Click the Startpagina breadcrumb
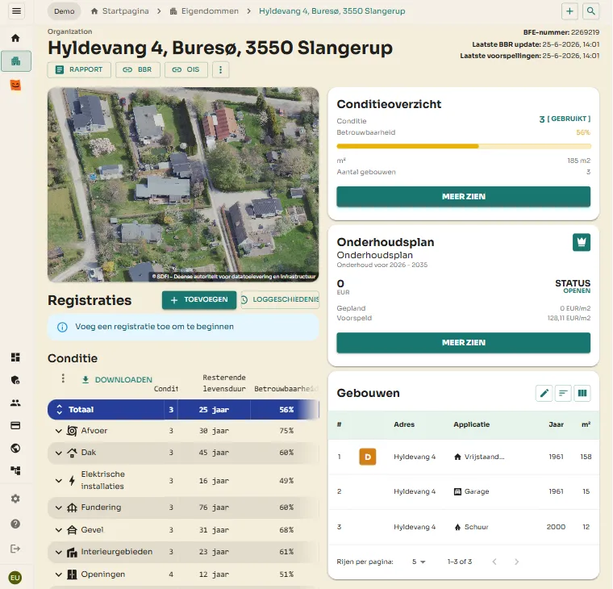This screenshot has height=589, width=613. tap(120, 11)
